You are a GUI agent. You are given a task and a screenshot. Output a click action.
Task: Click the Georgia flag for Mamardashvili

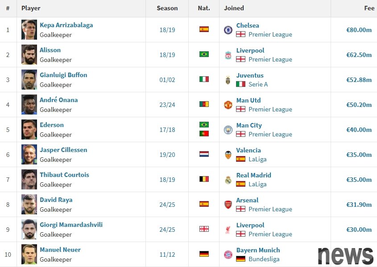pos(204,229)
